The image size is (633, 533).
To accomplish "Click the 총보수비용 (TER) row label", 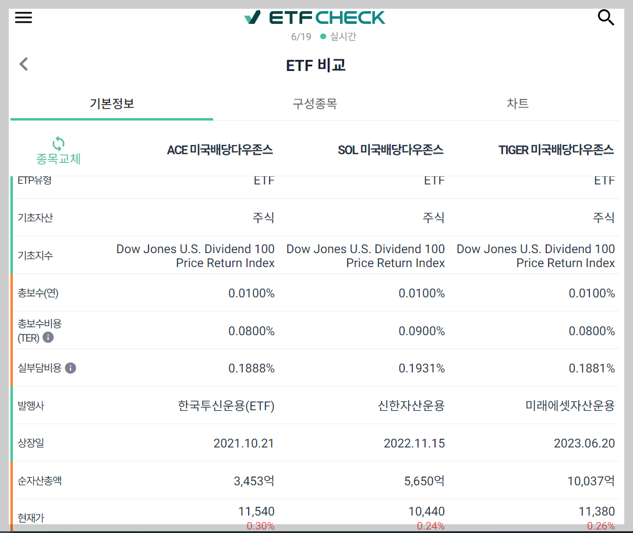I will [39, 331].
